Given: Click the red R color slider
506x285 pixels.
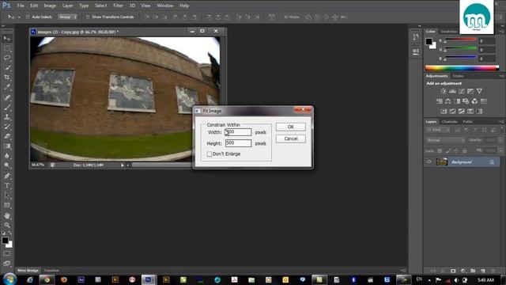Looking at the screenshot, I should 460,40.
